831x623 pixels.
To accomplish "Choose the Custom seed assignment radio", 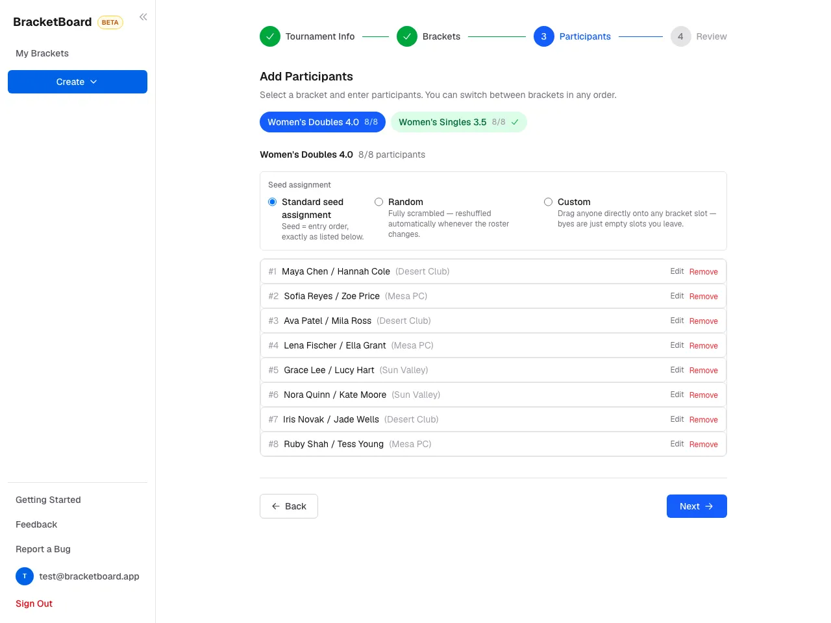I will pyautogui.click(x=548, y=202).
